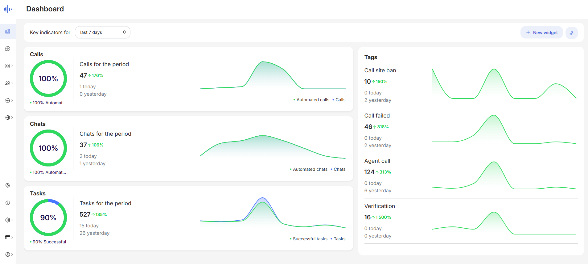Click the Call site ban value 10
This screenshot has width=588, height=264.
tap(368, 82)
